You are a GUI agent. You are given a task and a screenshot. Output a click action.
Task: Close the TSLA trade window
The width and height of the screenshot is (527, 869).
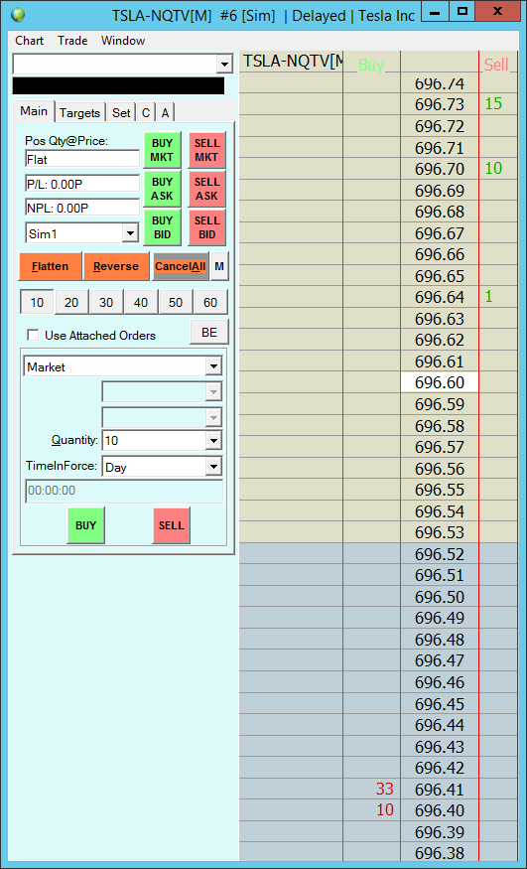click(497, 11)
